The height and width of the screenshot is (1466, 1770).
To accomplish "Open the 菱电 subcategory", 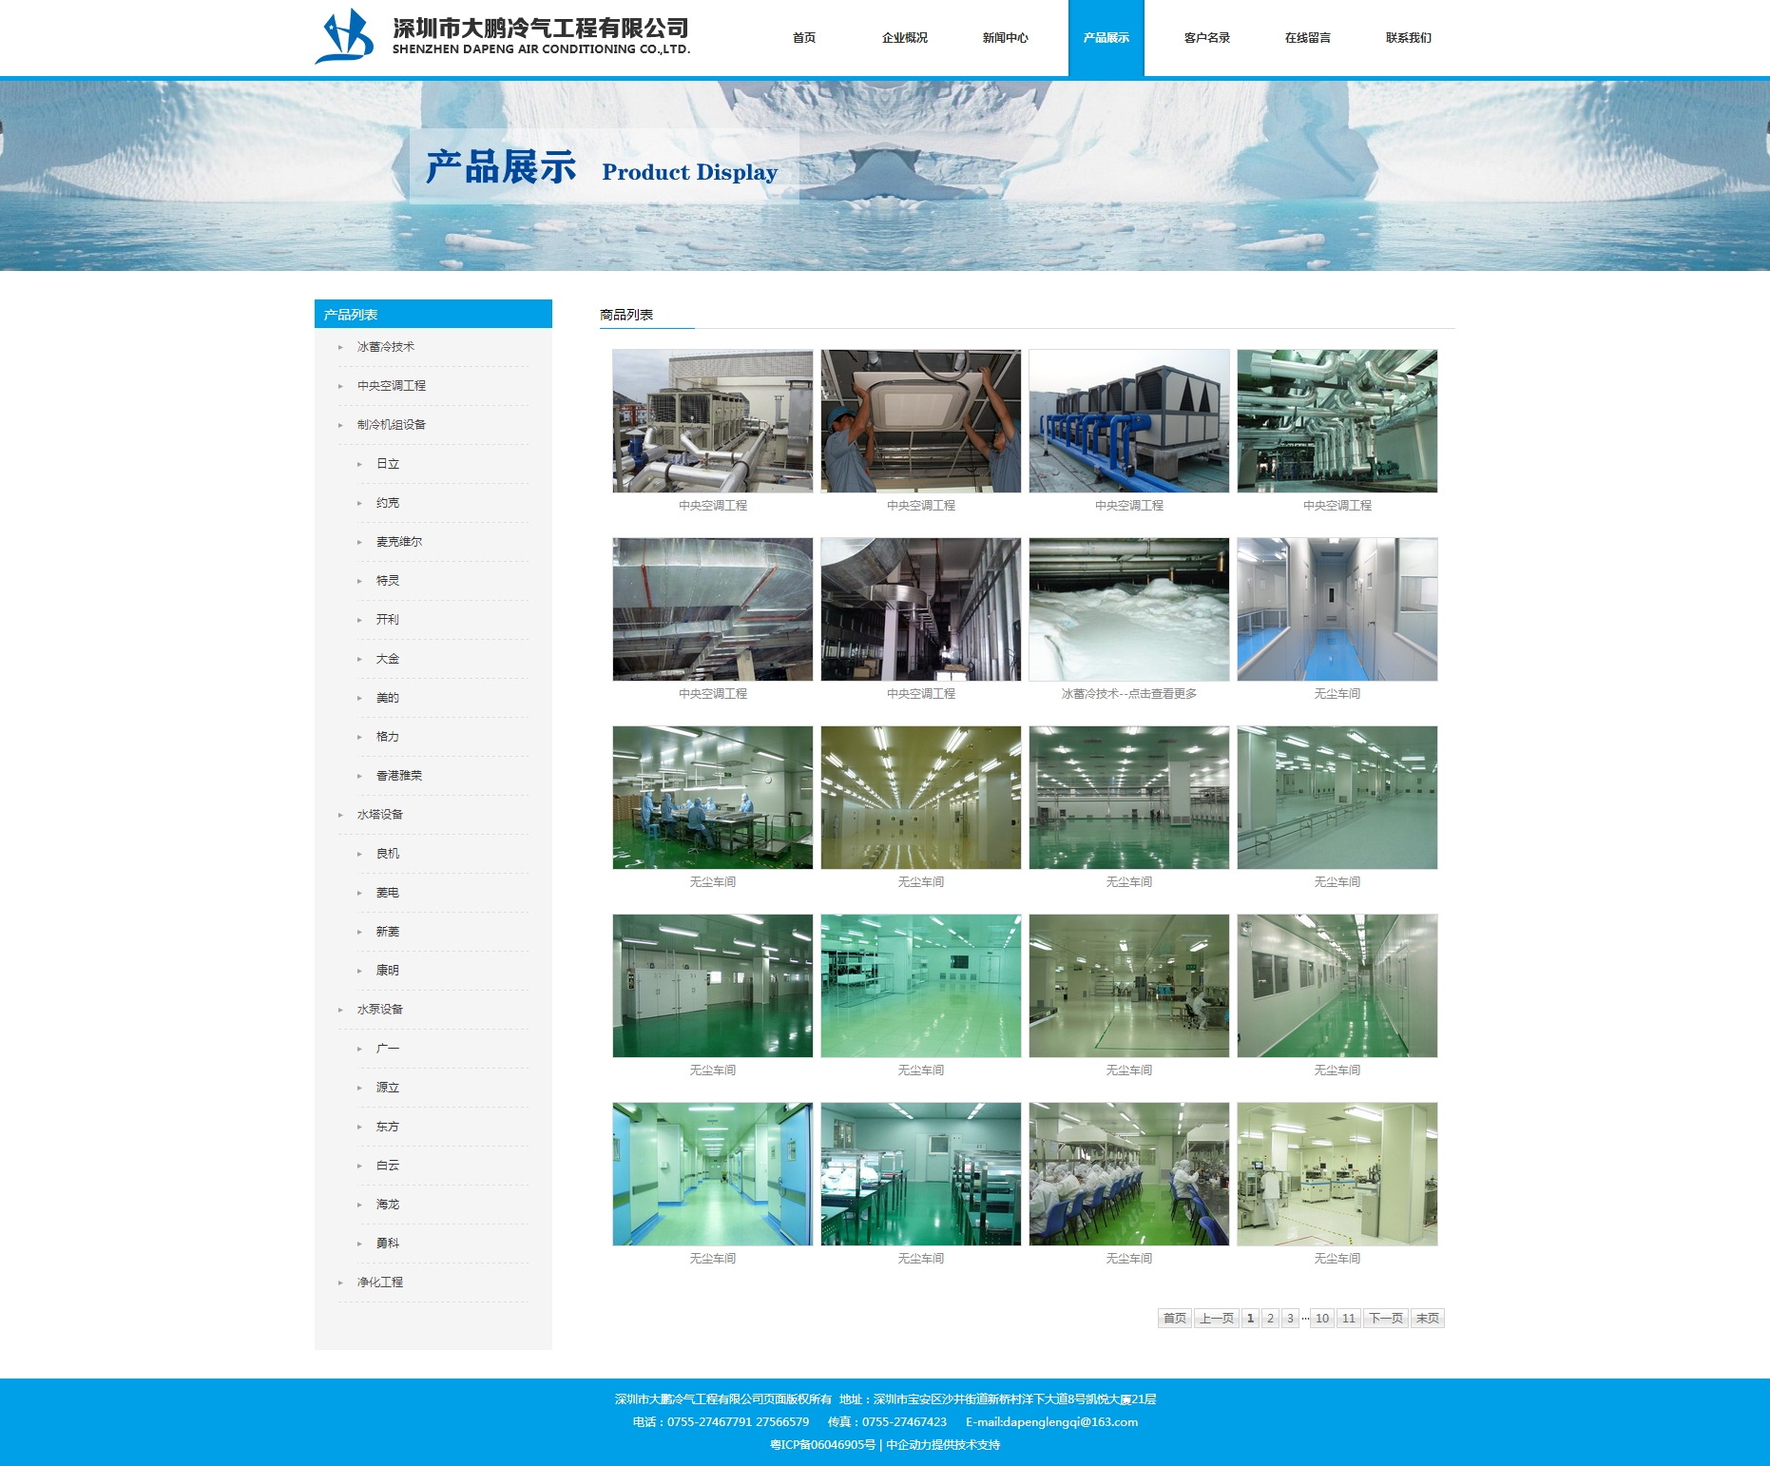I will point(388,893).
